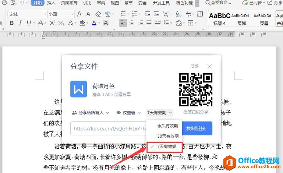283x173 pixels.
Task: Toggle bold formatting in the ribbon
Action: 11,23
